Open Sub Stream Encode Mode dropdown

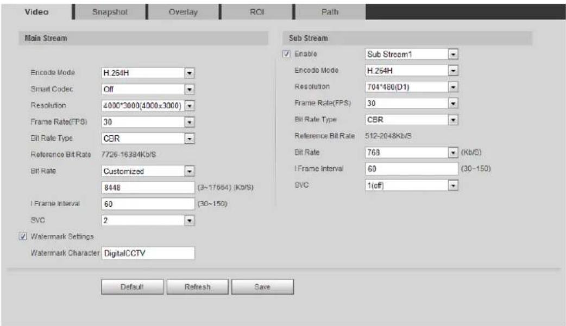pos(412,71)
